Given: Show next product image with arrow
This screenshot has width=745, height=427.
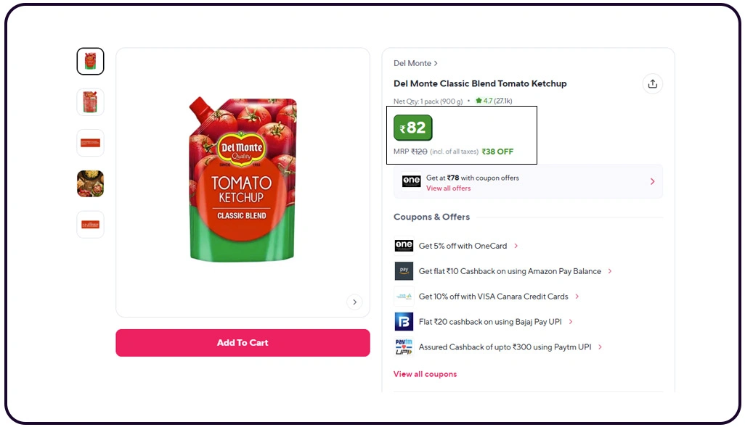Looking at the screenshot, I should point(354,302).
